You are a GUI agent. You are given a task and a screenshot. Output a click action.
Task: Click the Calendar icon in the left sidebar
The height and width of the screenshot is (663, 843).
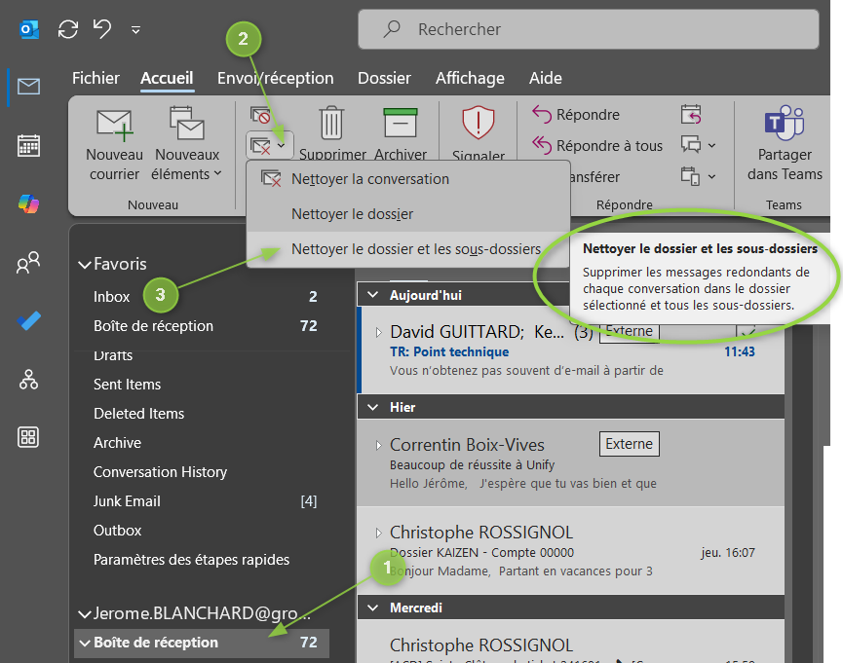click(28, 146)
